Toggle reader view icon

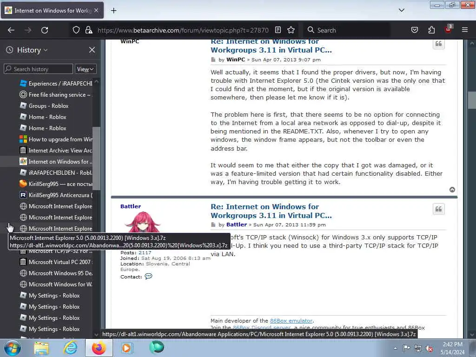click(278, 30)
